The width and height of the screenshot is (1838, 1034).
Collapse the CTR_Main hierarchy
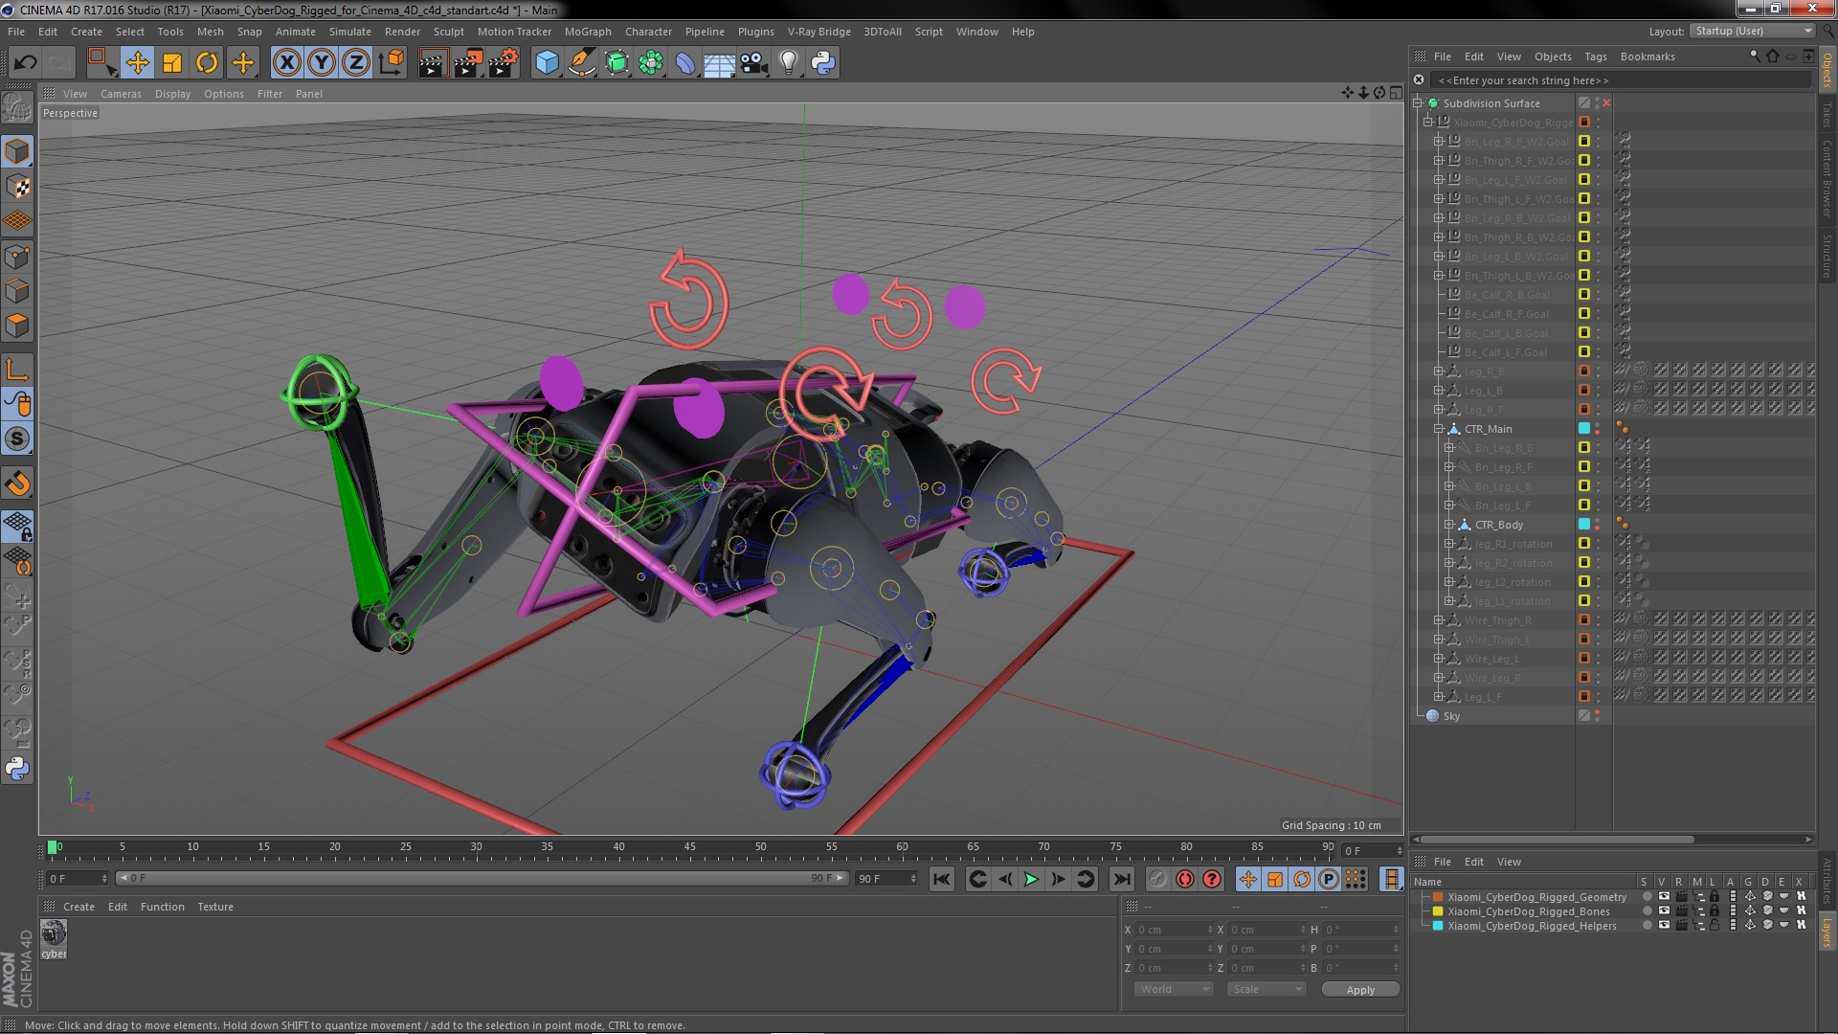pyautogui.click(x=1439, y=429)
